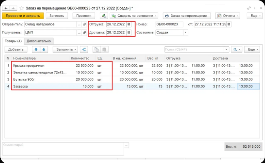Click into the Комментарий text field
The image size is (265, 163).
pyautogui.click(x=63, y=148)
